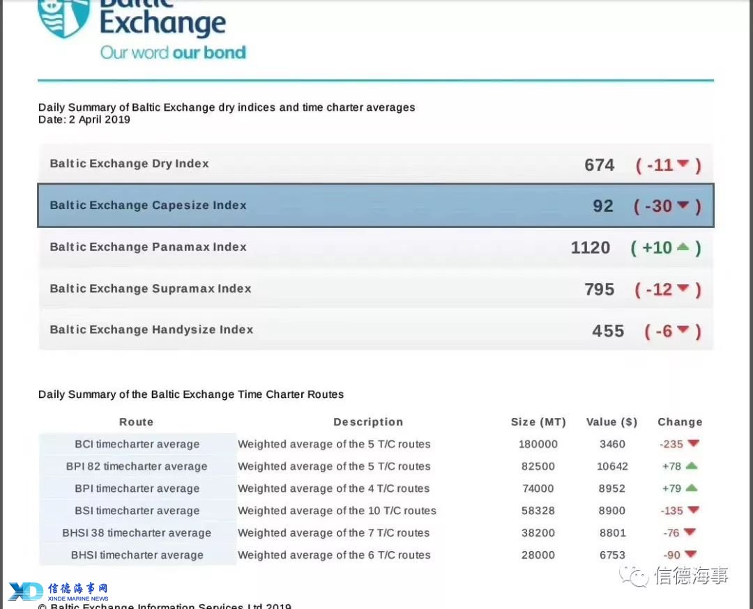Click the size cell 58328

pos(538,510)
